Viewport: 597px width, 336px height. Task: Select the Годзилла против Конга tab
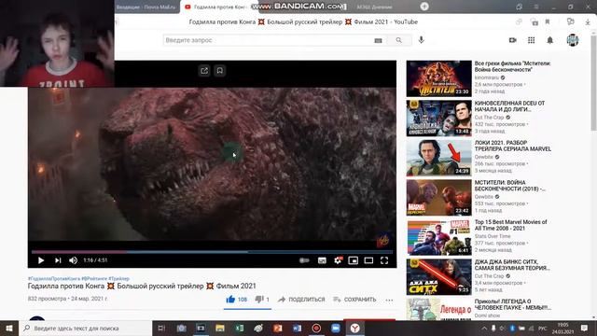tap(215, 7)
